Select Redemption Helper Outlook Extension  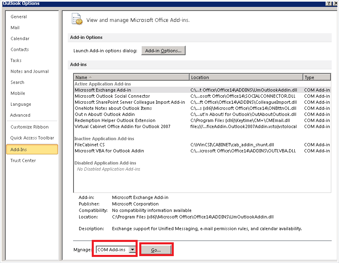pyautogui.click(x=202, y=120)
